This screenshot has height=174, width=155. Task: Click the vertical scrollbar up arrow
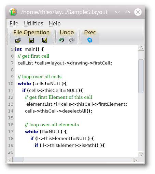(141, 48)
